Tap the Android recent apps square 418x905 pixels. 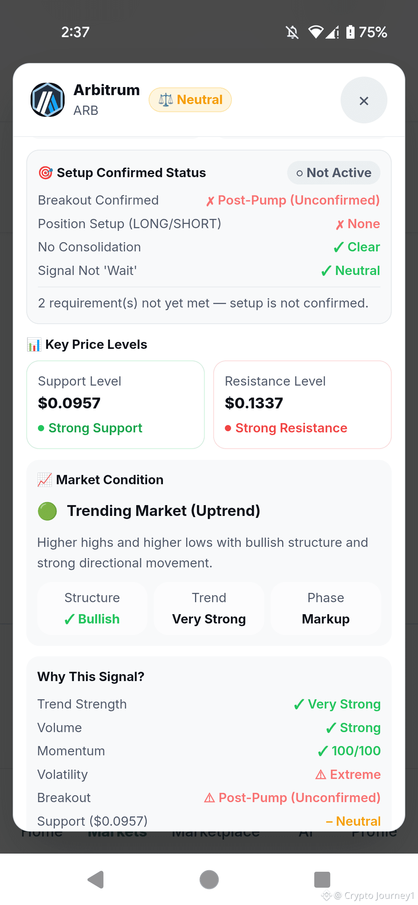322,879
